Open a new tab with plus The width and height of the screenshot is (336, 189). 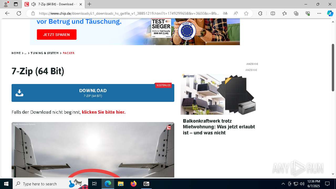(x=90, y=4)
